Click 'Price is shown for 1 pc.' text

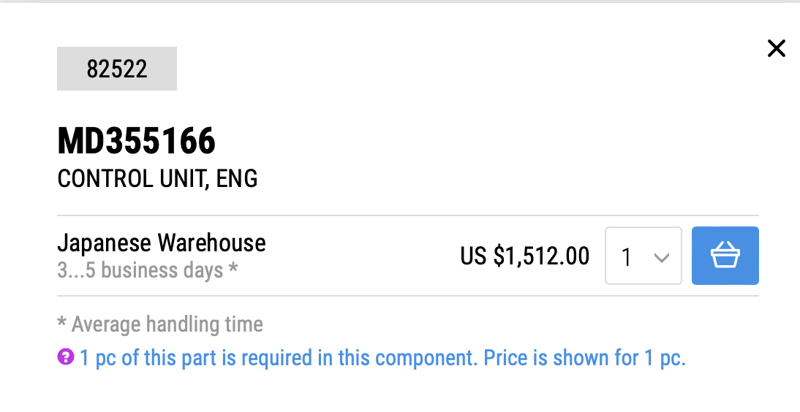coord(585,357)
